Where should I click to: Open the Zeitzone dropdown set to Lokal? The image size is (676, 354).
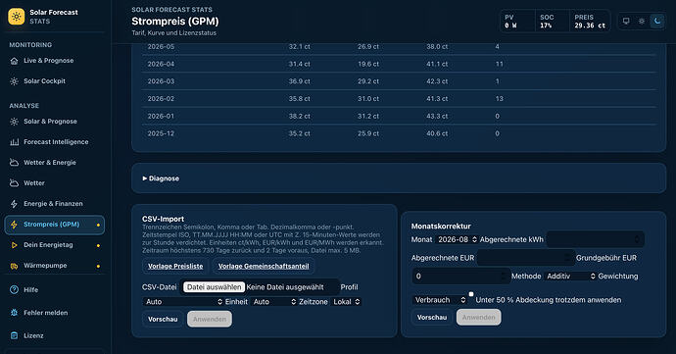point(346,302)
